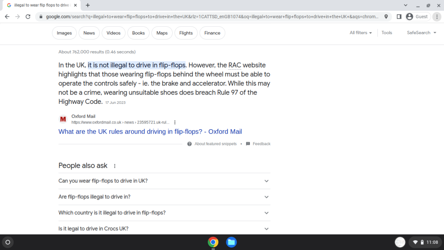Select the Flights filter chip
Image resolution: width=444 pixels, height=250 pixels.
(x=186, y=33)
